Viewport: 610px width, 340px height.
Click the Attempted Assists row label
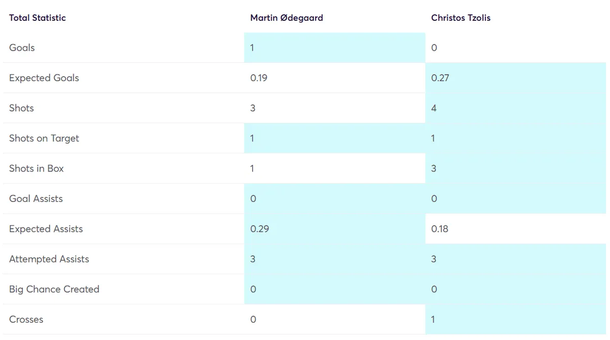[x=49, y=259]
